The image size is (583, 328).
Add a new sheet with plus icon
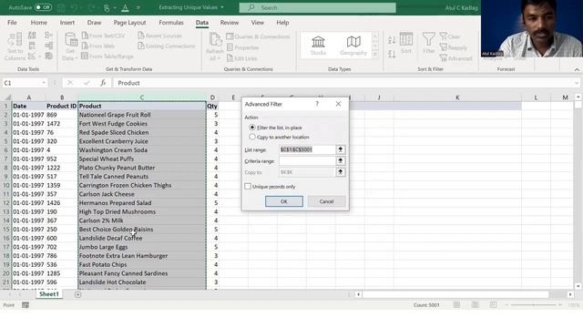click(x=77, y=294)
